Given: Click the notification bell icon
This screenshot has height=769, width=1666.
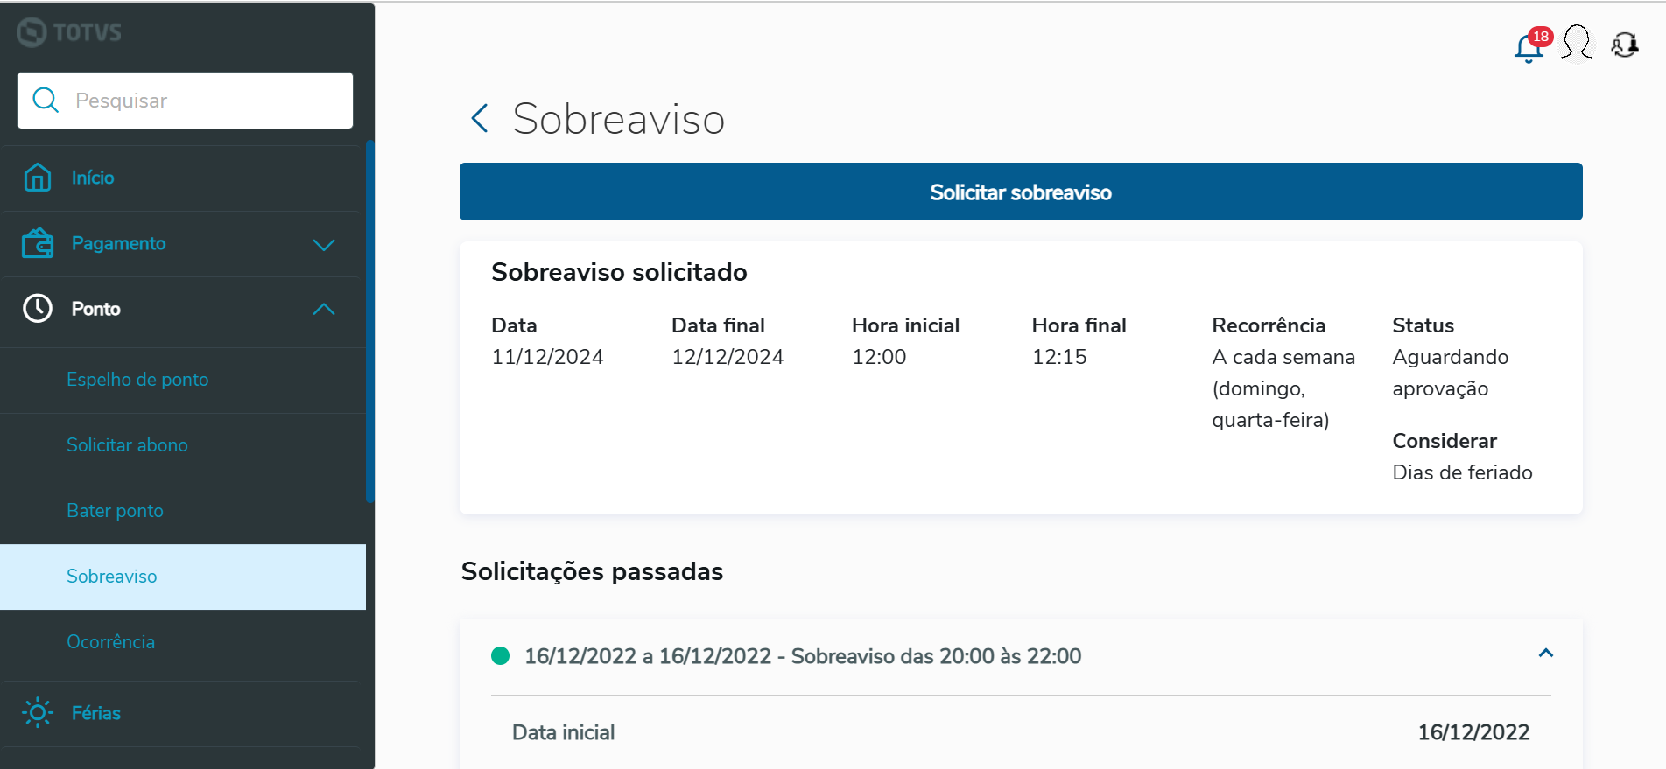Looking at the screenshot, I should (x=1528, y=47).
